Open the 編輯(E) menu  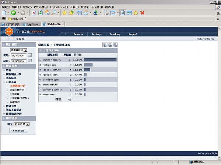pyautogui.click(x=16, y=7)
